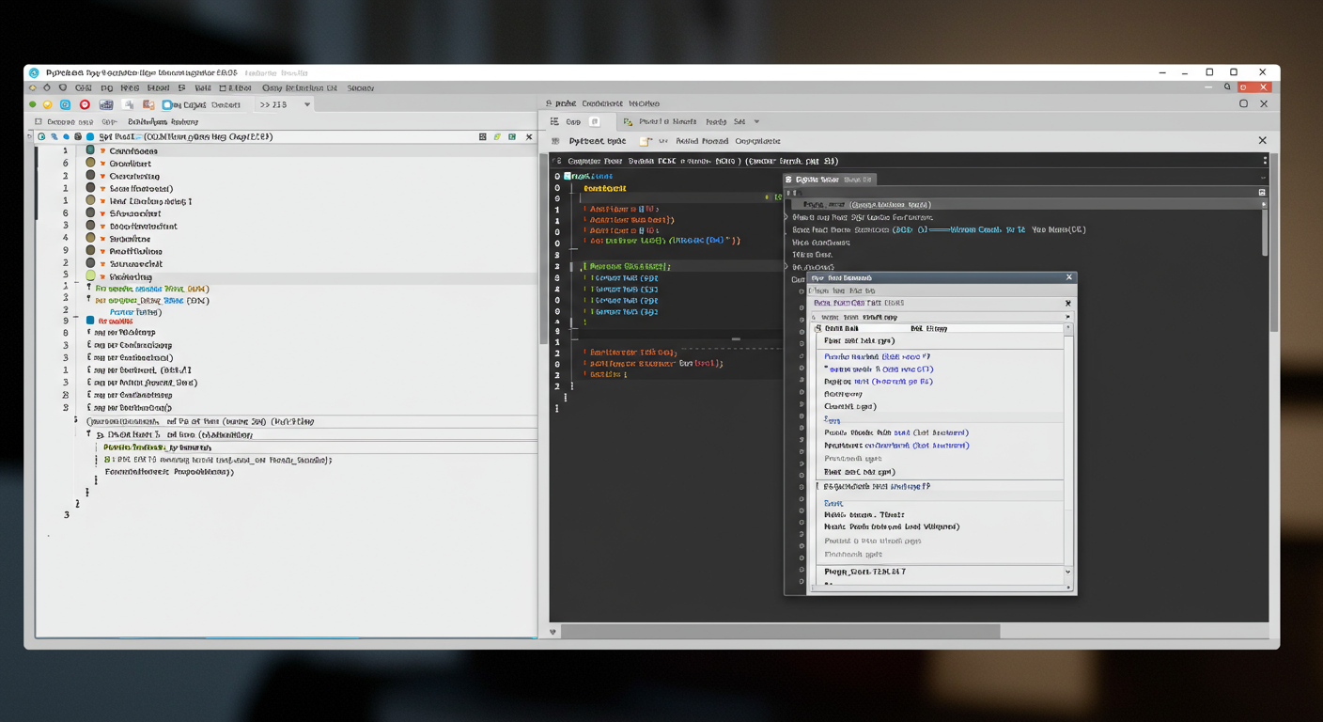Click the horizontal scrollbar beneath the dark code editor
The image size is (1323, 722).
click(780, 632)
